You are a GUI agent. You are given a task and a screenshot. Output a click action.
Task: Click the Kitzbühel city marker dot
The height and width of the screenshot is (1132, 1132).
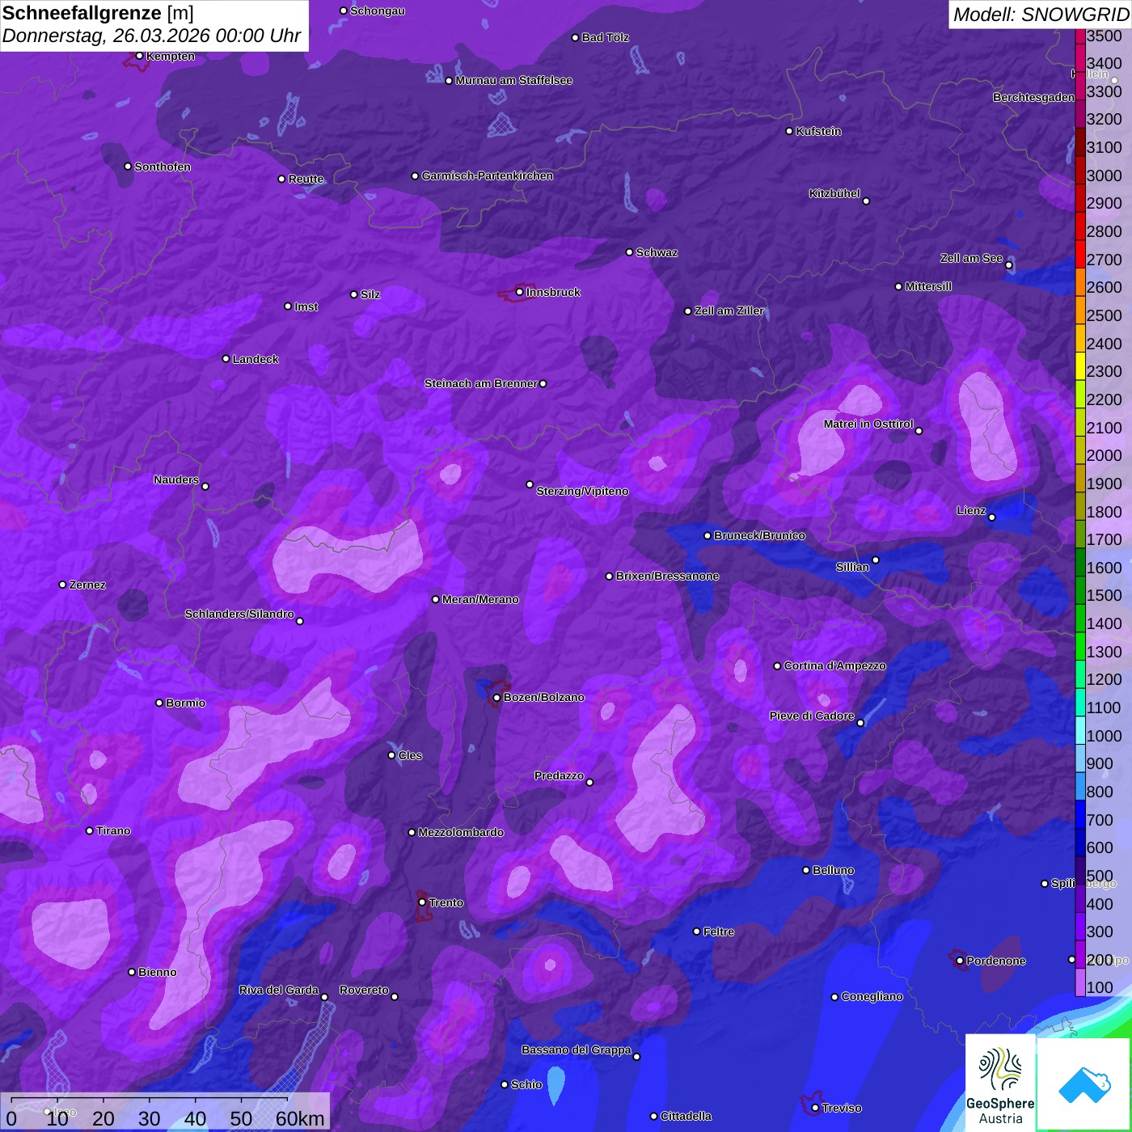pos(866,201)
